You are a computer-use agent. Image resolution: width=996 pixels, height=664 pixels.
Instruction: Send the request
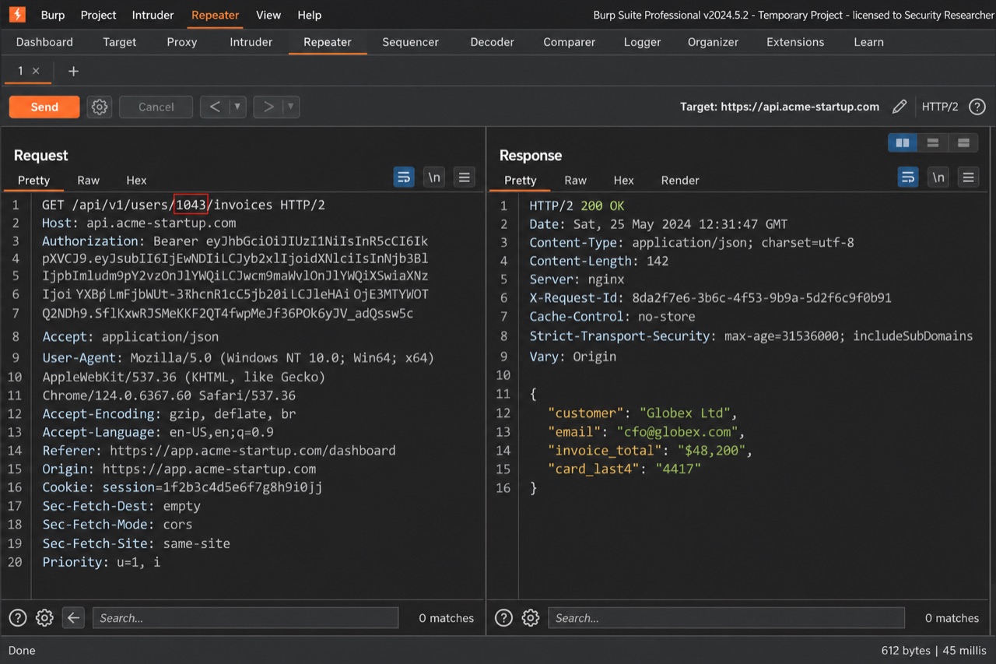point(44,107)
